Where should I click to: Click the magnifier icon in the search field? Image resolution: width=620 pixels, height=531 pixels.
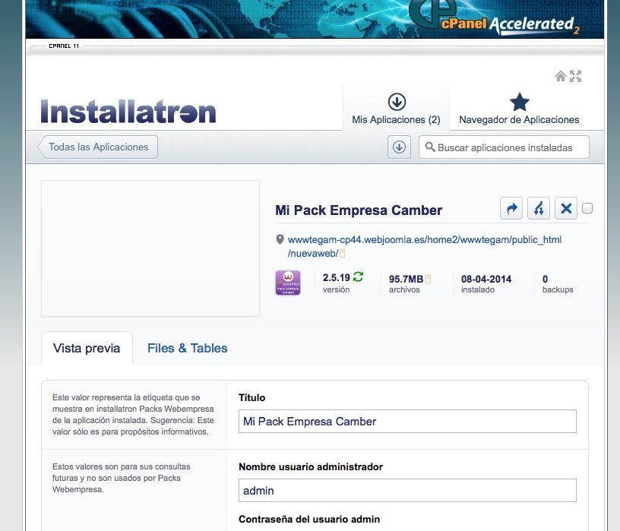point(430,147)
